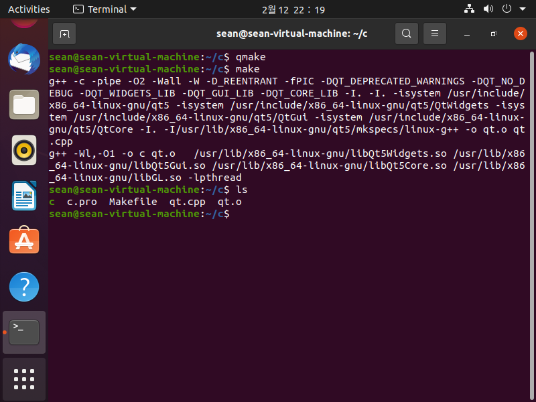Open the terminal hamburger menu

click(x=434, y=33)
